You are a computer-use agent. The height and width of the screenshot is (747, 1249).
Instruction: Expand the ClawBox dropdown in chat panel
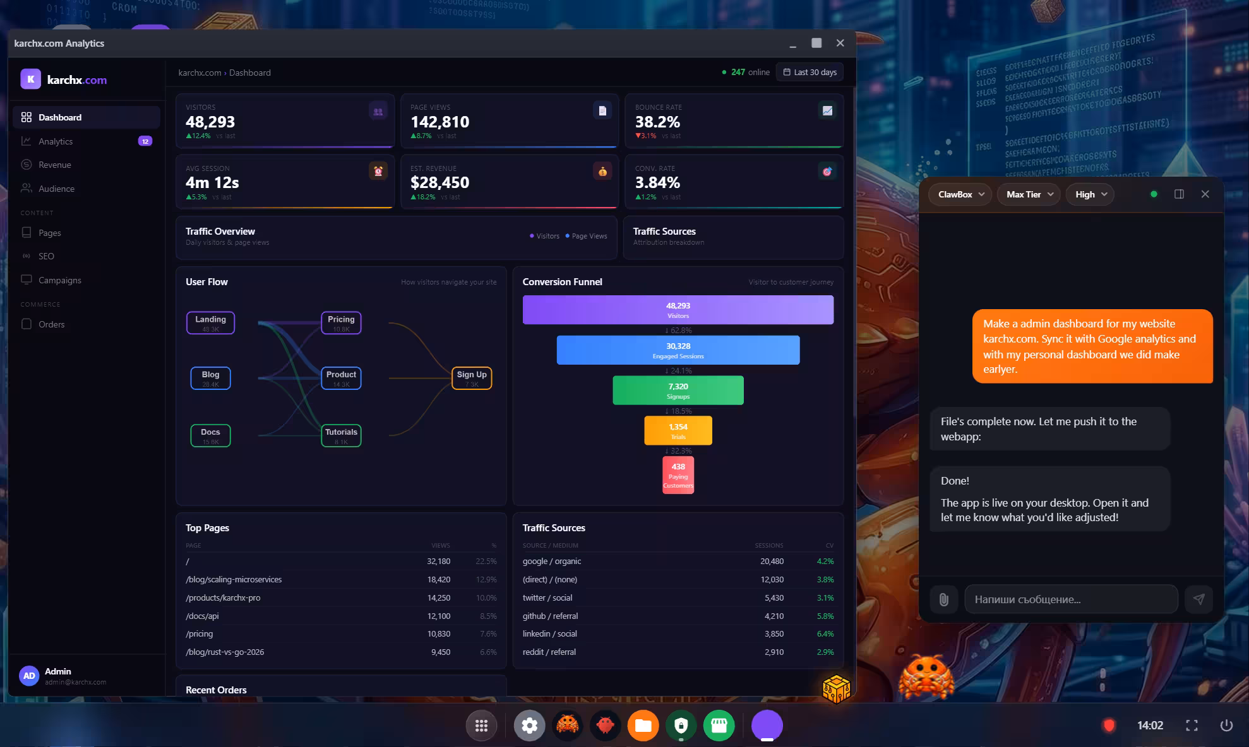pos(960,194)
